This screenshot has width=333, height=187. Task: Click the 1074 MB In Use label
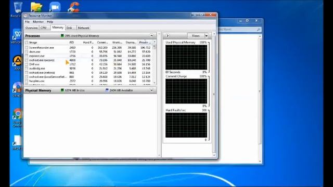(x=75, y=90)
